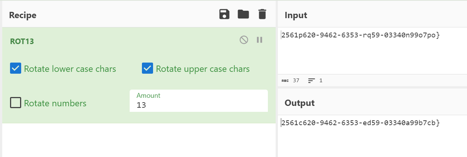Image resolution: width=467 pixels, height=157 pixels.
Task: Click the empty recipe area below ROT13
Action: point(139,140)
